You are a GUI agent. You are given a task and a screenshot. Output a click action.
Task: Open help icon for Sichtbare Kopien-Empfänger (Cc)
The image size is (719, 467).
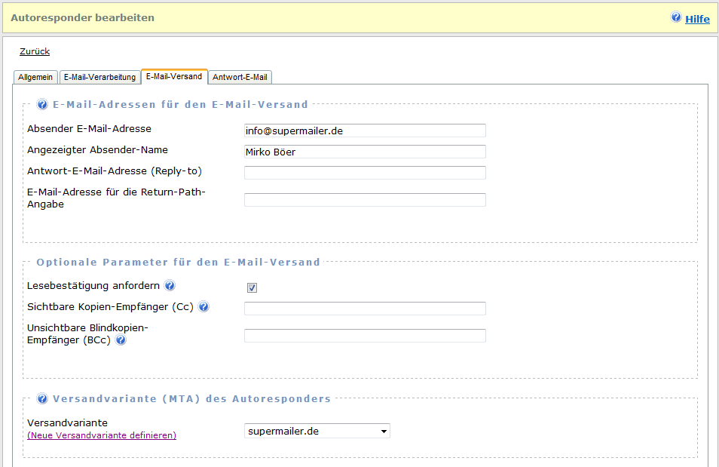203,307
